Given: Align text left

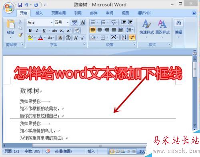Looking at the screenshot, I should tap(93, 30).
